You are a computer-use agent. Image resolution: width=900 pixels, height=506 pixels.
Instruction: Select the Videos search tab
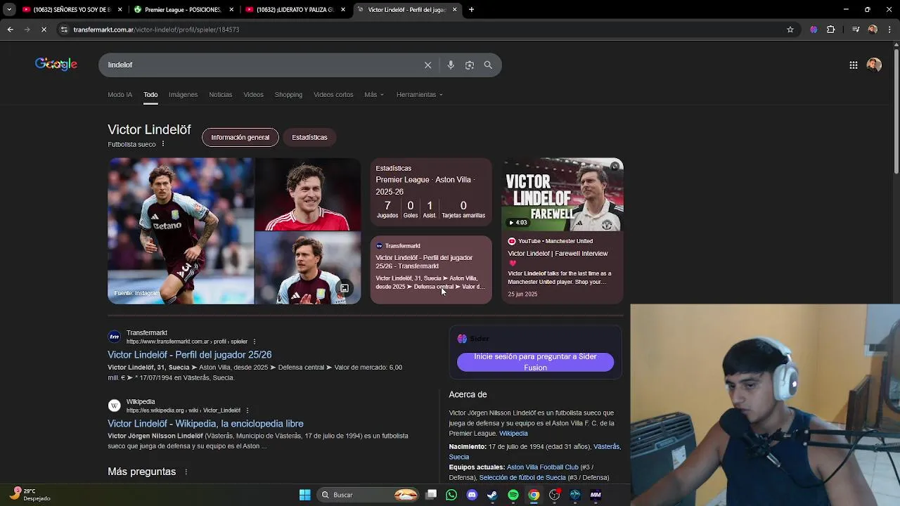pyautogui.click(x=253, y=95)
